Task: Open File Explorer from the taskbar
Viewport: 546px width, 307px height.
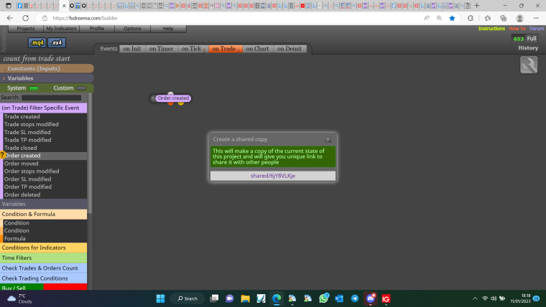Action: [x=245, y=298]
